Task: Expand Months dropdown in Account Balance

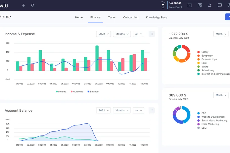Action: tap(122, 111)
